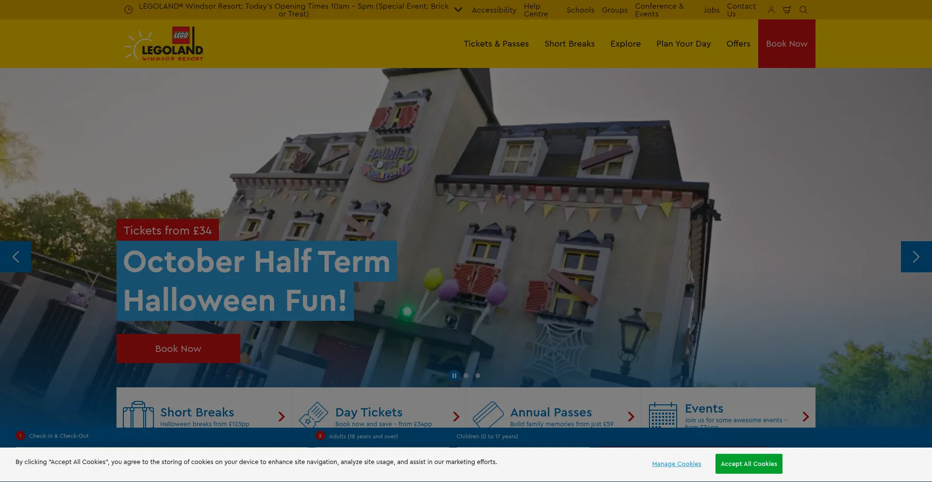This screenshot has height=482, width=932.
Task: Go to the next carousel slide
Action: 916,257
